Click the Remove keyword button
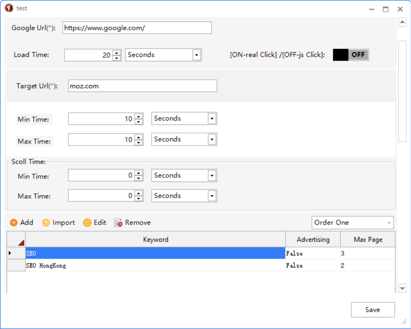The image size is (411, 329). pyautogui.click(x=132, y=222)
